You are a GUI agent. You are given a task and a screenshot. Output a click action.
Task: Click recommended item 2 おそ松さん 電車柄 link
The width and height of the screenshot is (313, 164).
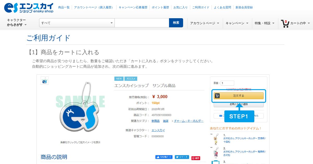244,153
